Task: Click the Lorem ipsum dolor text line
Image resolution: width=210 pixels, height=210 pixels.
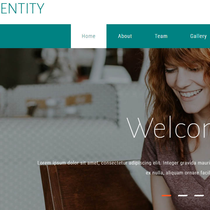Action: pyautogui.click(x=124, y=163)
